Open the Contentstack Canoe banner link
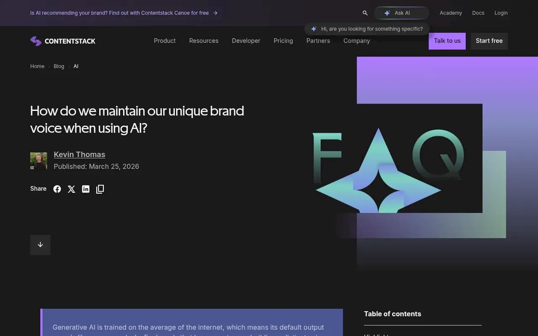538x336 pixels. click(124, 13)
